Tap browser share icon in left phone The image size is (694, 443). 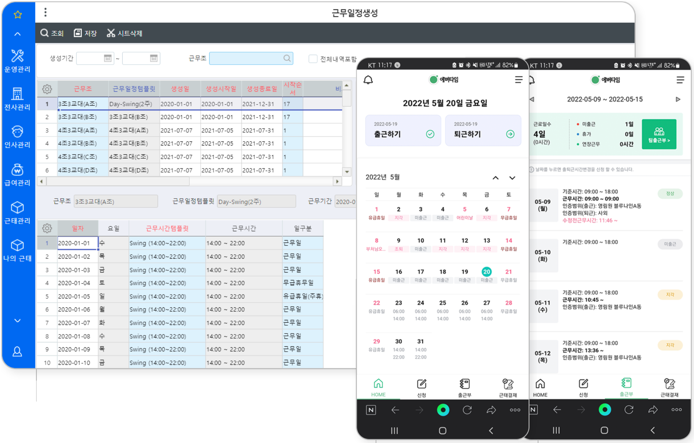tap(491, 410)
